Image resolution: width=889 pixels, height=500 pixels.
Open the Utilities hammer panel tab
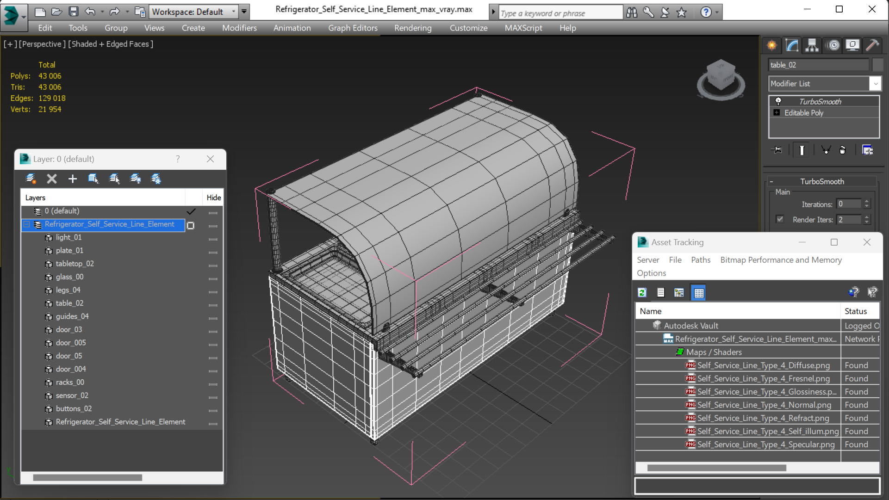(872, 45)
